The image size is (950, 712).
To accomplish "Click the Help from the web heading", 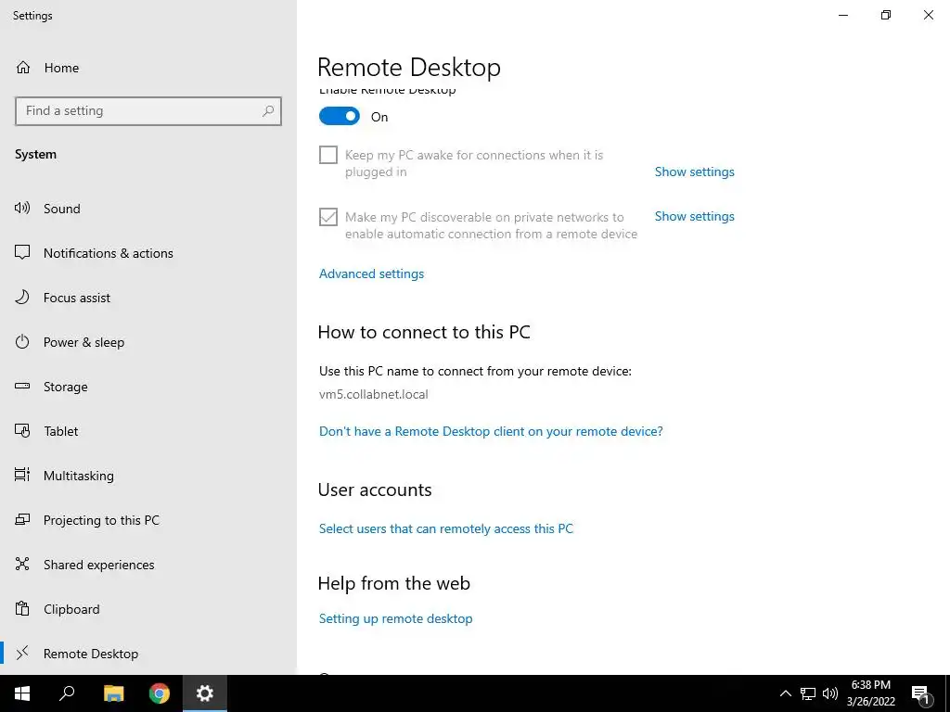I will [393, 583].
